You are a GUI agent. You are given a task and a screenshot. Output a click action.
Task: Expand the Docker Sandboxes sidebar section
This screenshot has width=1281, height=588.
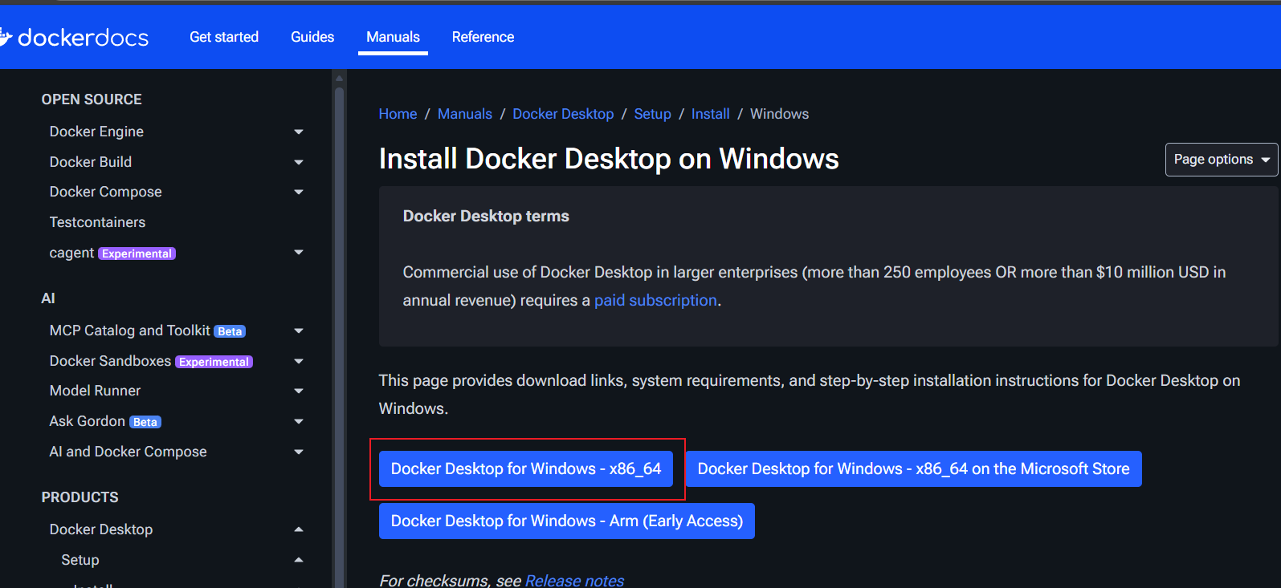click(x=299, y=361)
